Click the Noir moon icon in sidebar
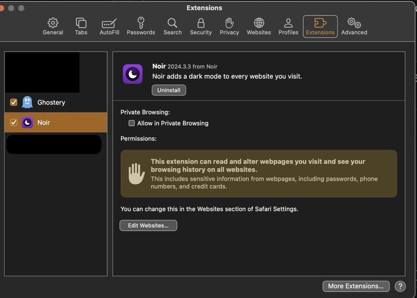Viewport: 417px width, 298px height. click(27, 123)
